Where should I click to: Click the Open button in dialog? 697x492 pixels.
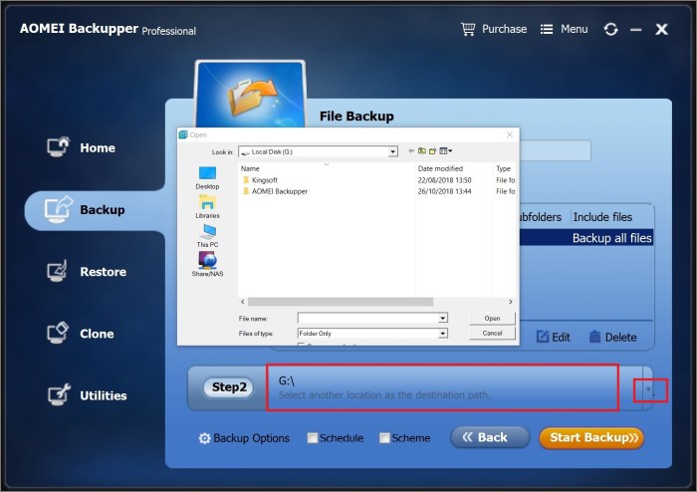(492, 319)
